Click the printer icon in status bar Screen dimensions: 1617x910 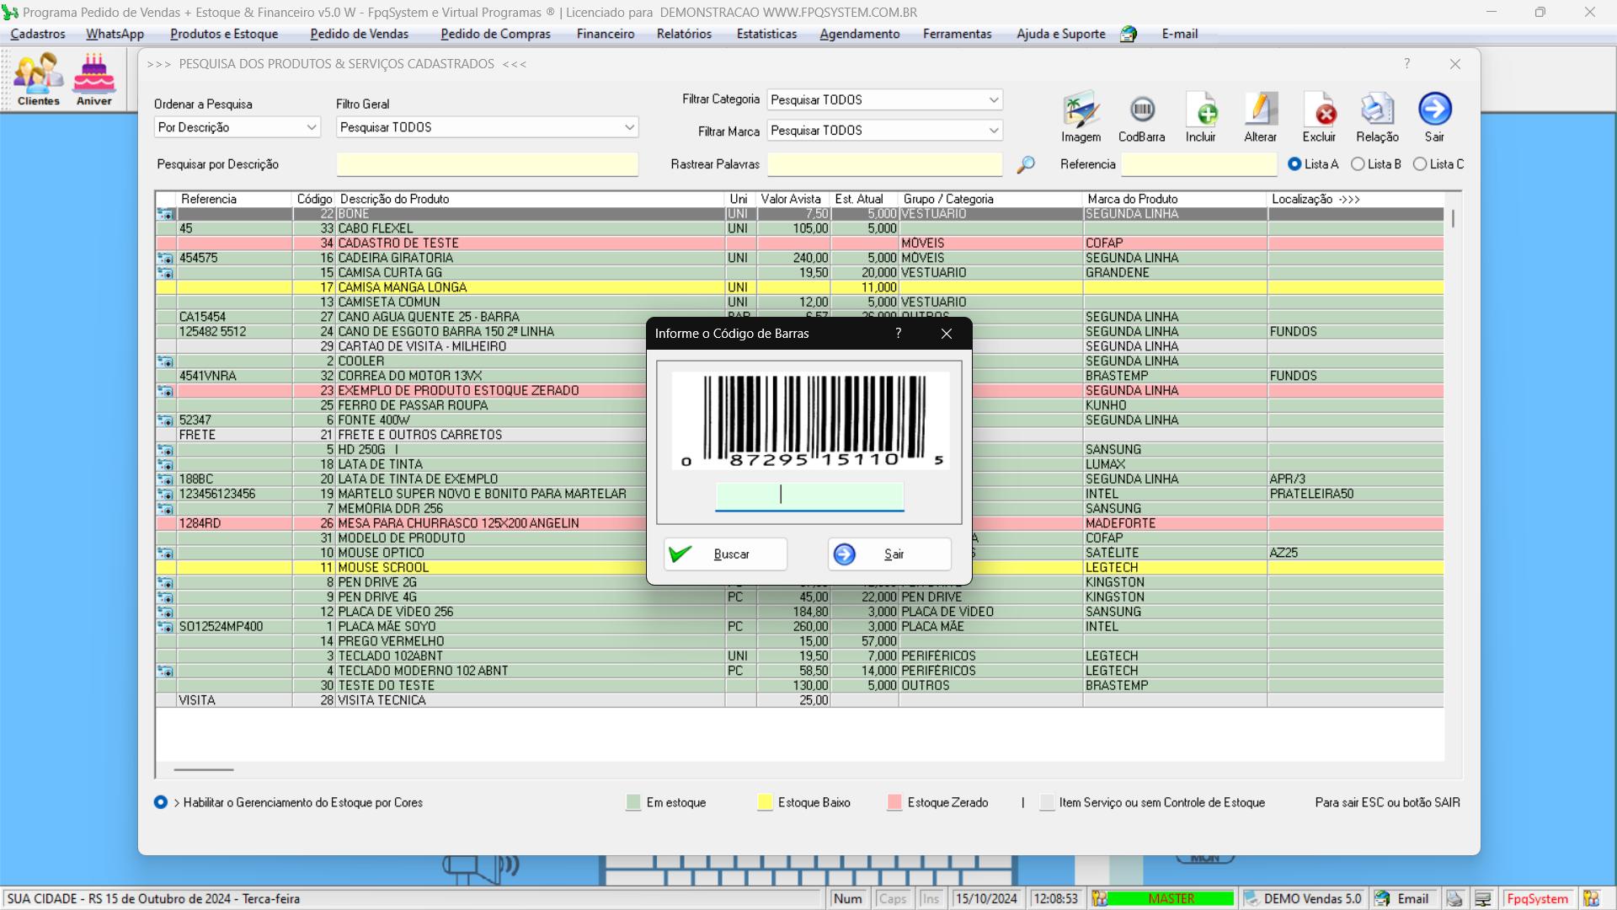pos(1454,899)
